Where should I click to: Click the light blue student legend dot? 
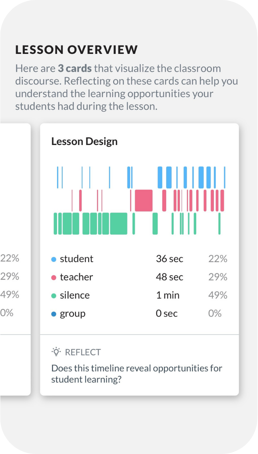54,260
